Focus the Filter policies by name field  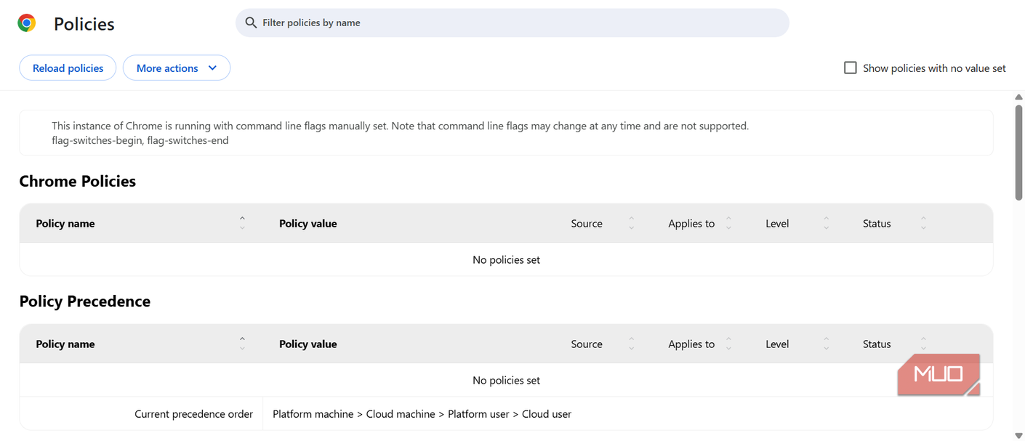[x=512, y=23]
